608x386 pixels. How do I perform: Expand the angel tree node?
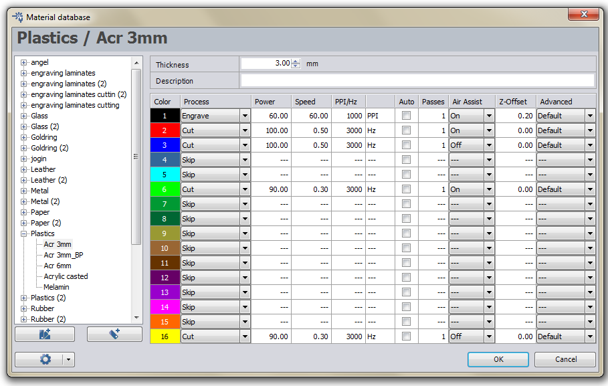(23, 62)
